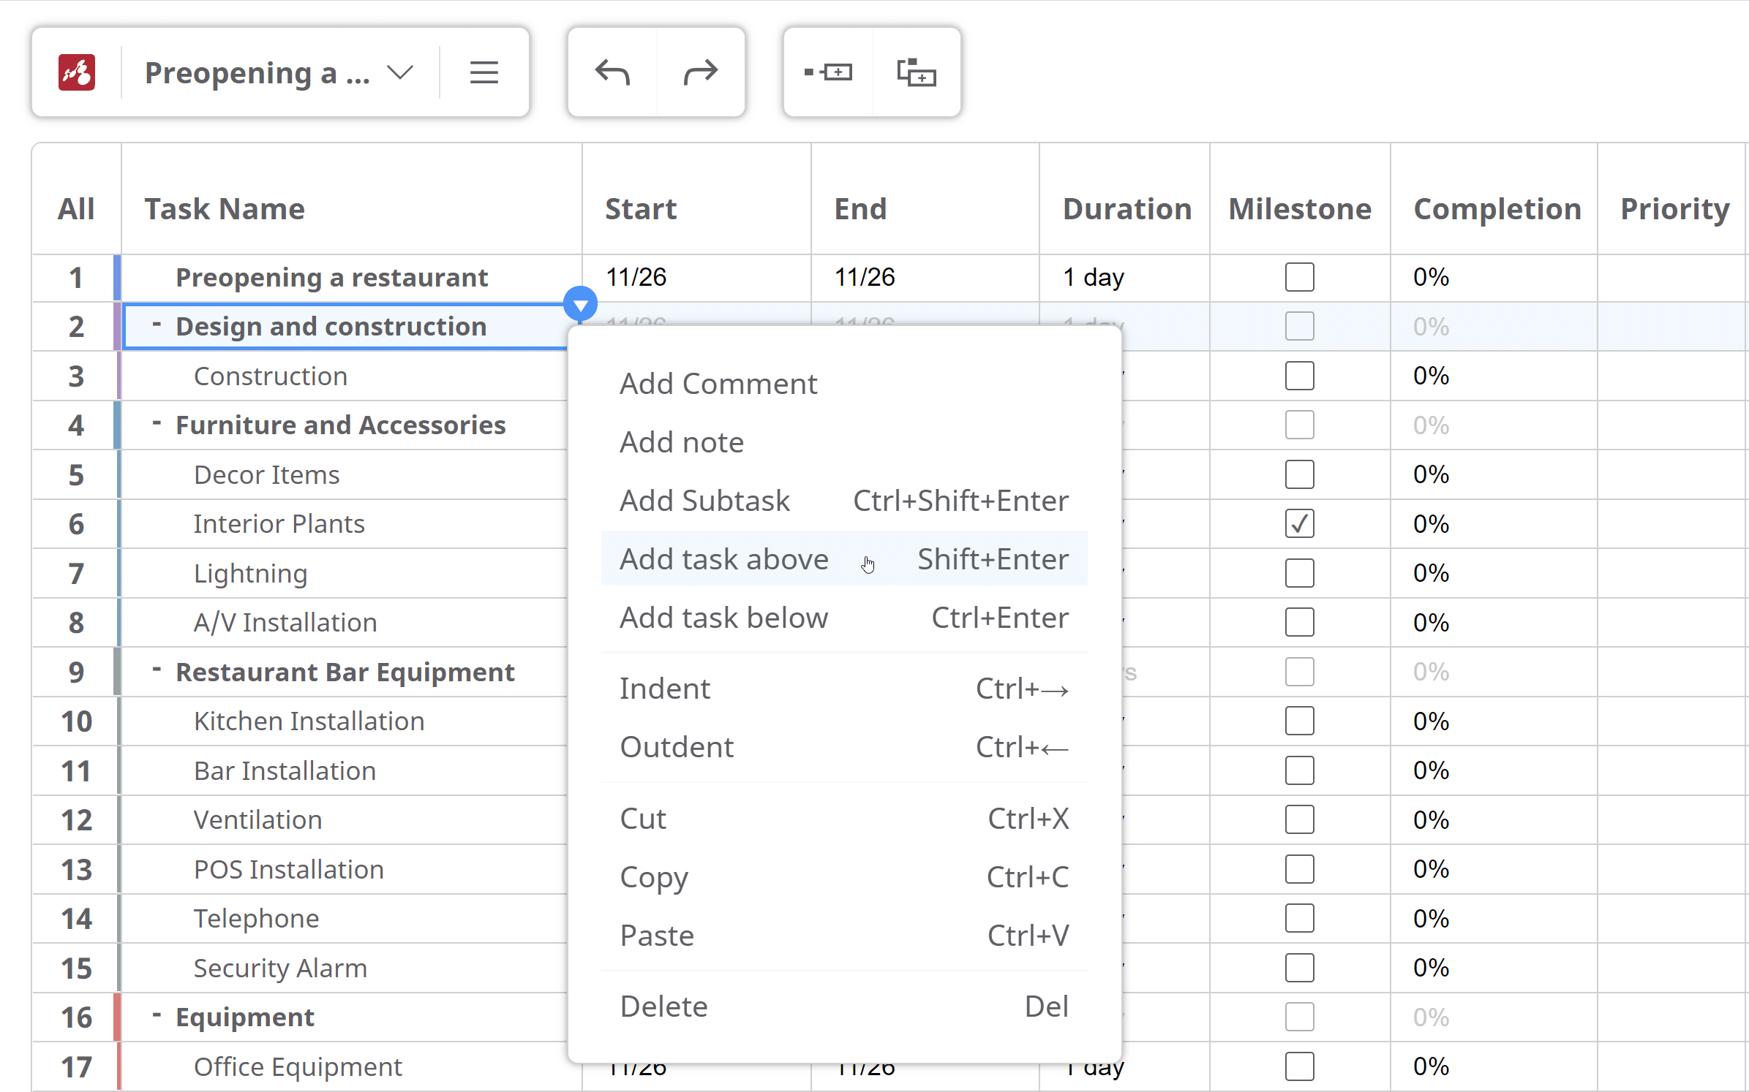Click the undo arrow icon

tap(612, 72)
